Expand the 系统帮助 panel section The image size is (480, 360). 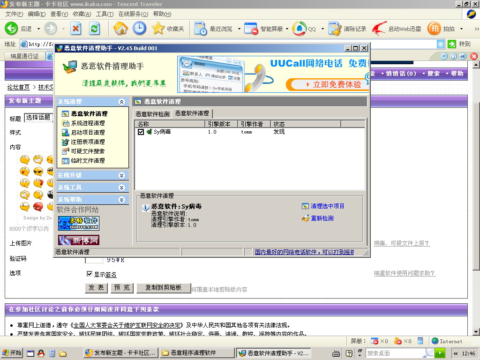click(121, 200)
